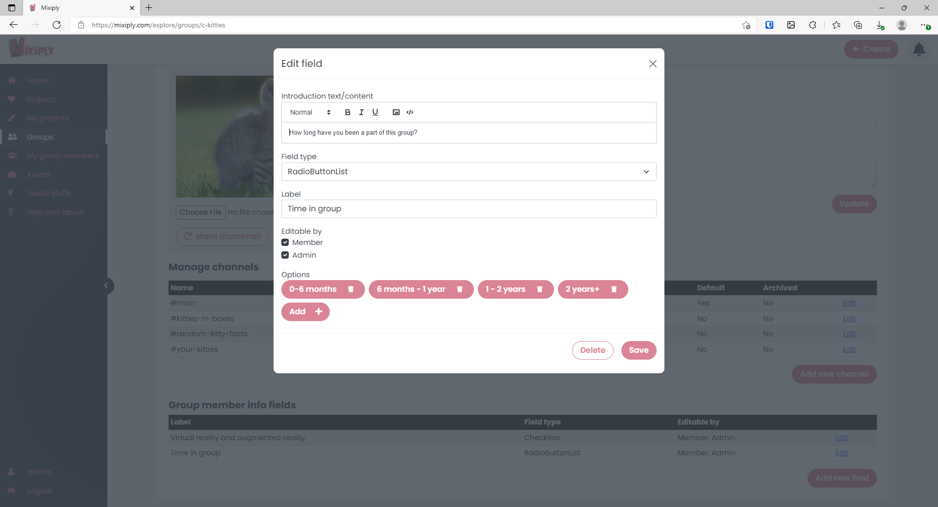Go to My projects
The height and width of the screenshot is (507, 938).
click(48, 118)
